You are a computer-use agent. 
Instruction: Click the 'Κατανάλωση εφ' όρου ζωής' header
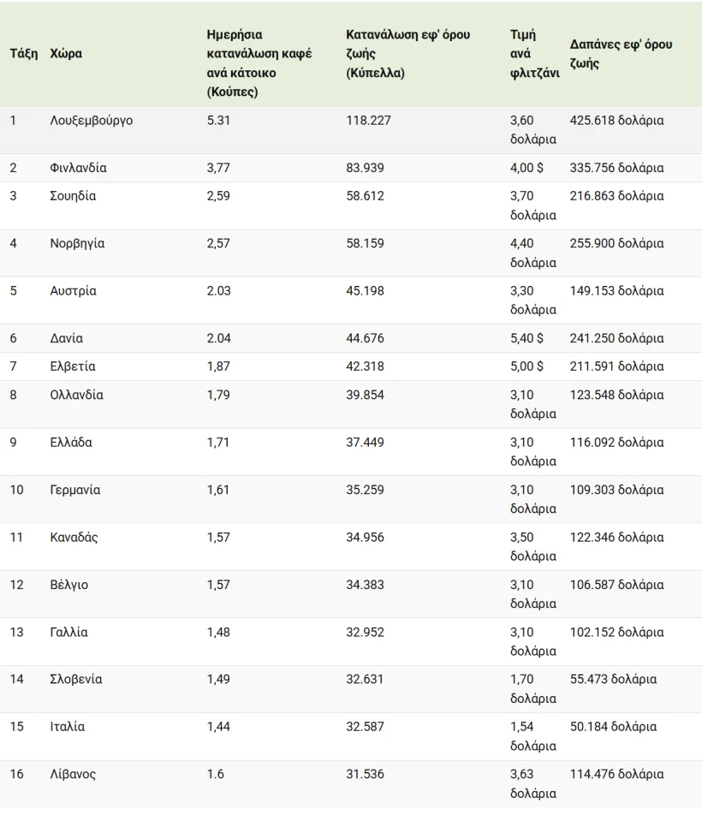coord(408,54)
